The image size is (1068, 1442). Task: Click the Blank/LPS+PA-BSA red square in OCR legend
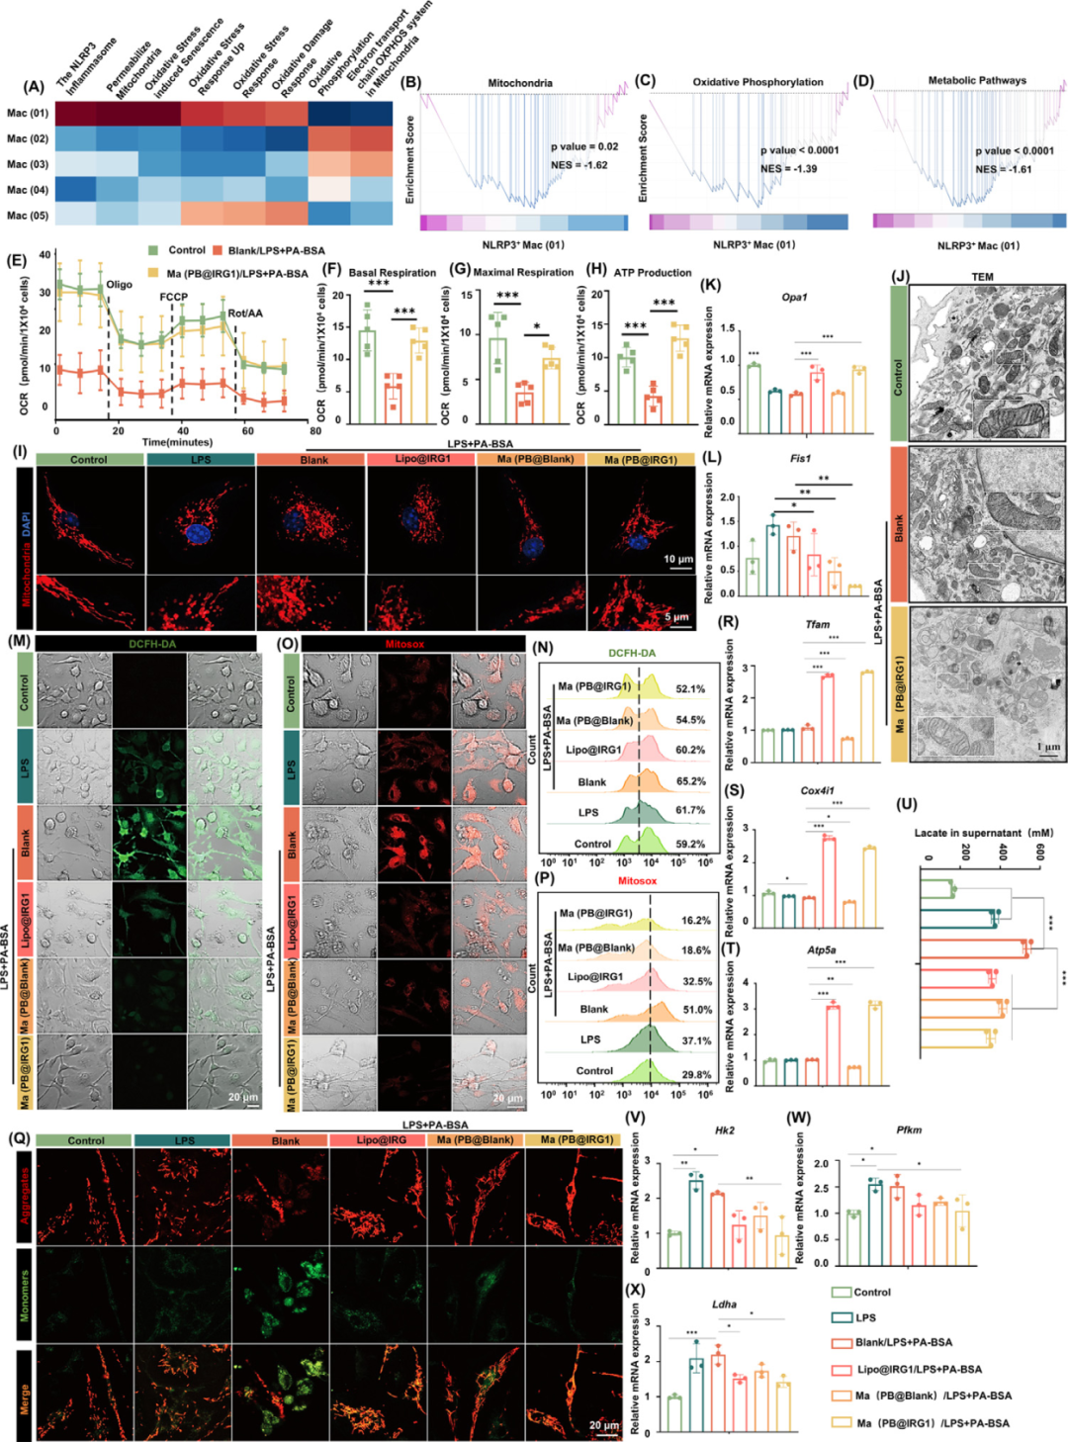click(x=219, y=250)
